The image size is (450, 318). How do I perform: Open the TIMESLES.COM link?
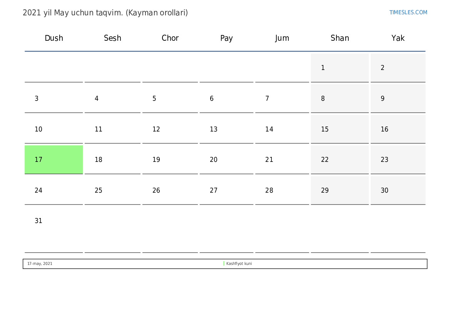pyautogui.click(x=408, y=12)
